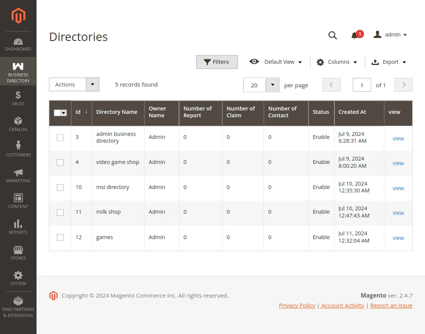Screen dimensions: 425x334
Task: Click the Magento logo in the sidebar
Action: pyautogui.click(x=18, y=15)
